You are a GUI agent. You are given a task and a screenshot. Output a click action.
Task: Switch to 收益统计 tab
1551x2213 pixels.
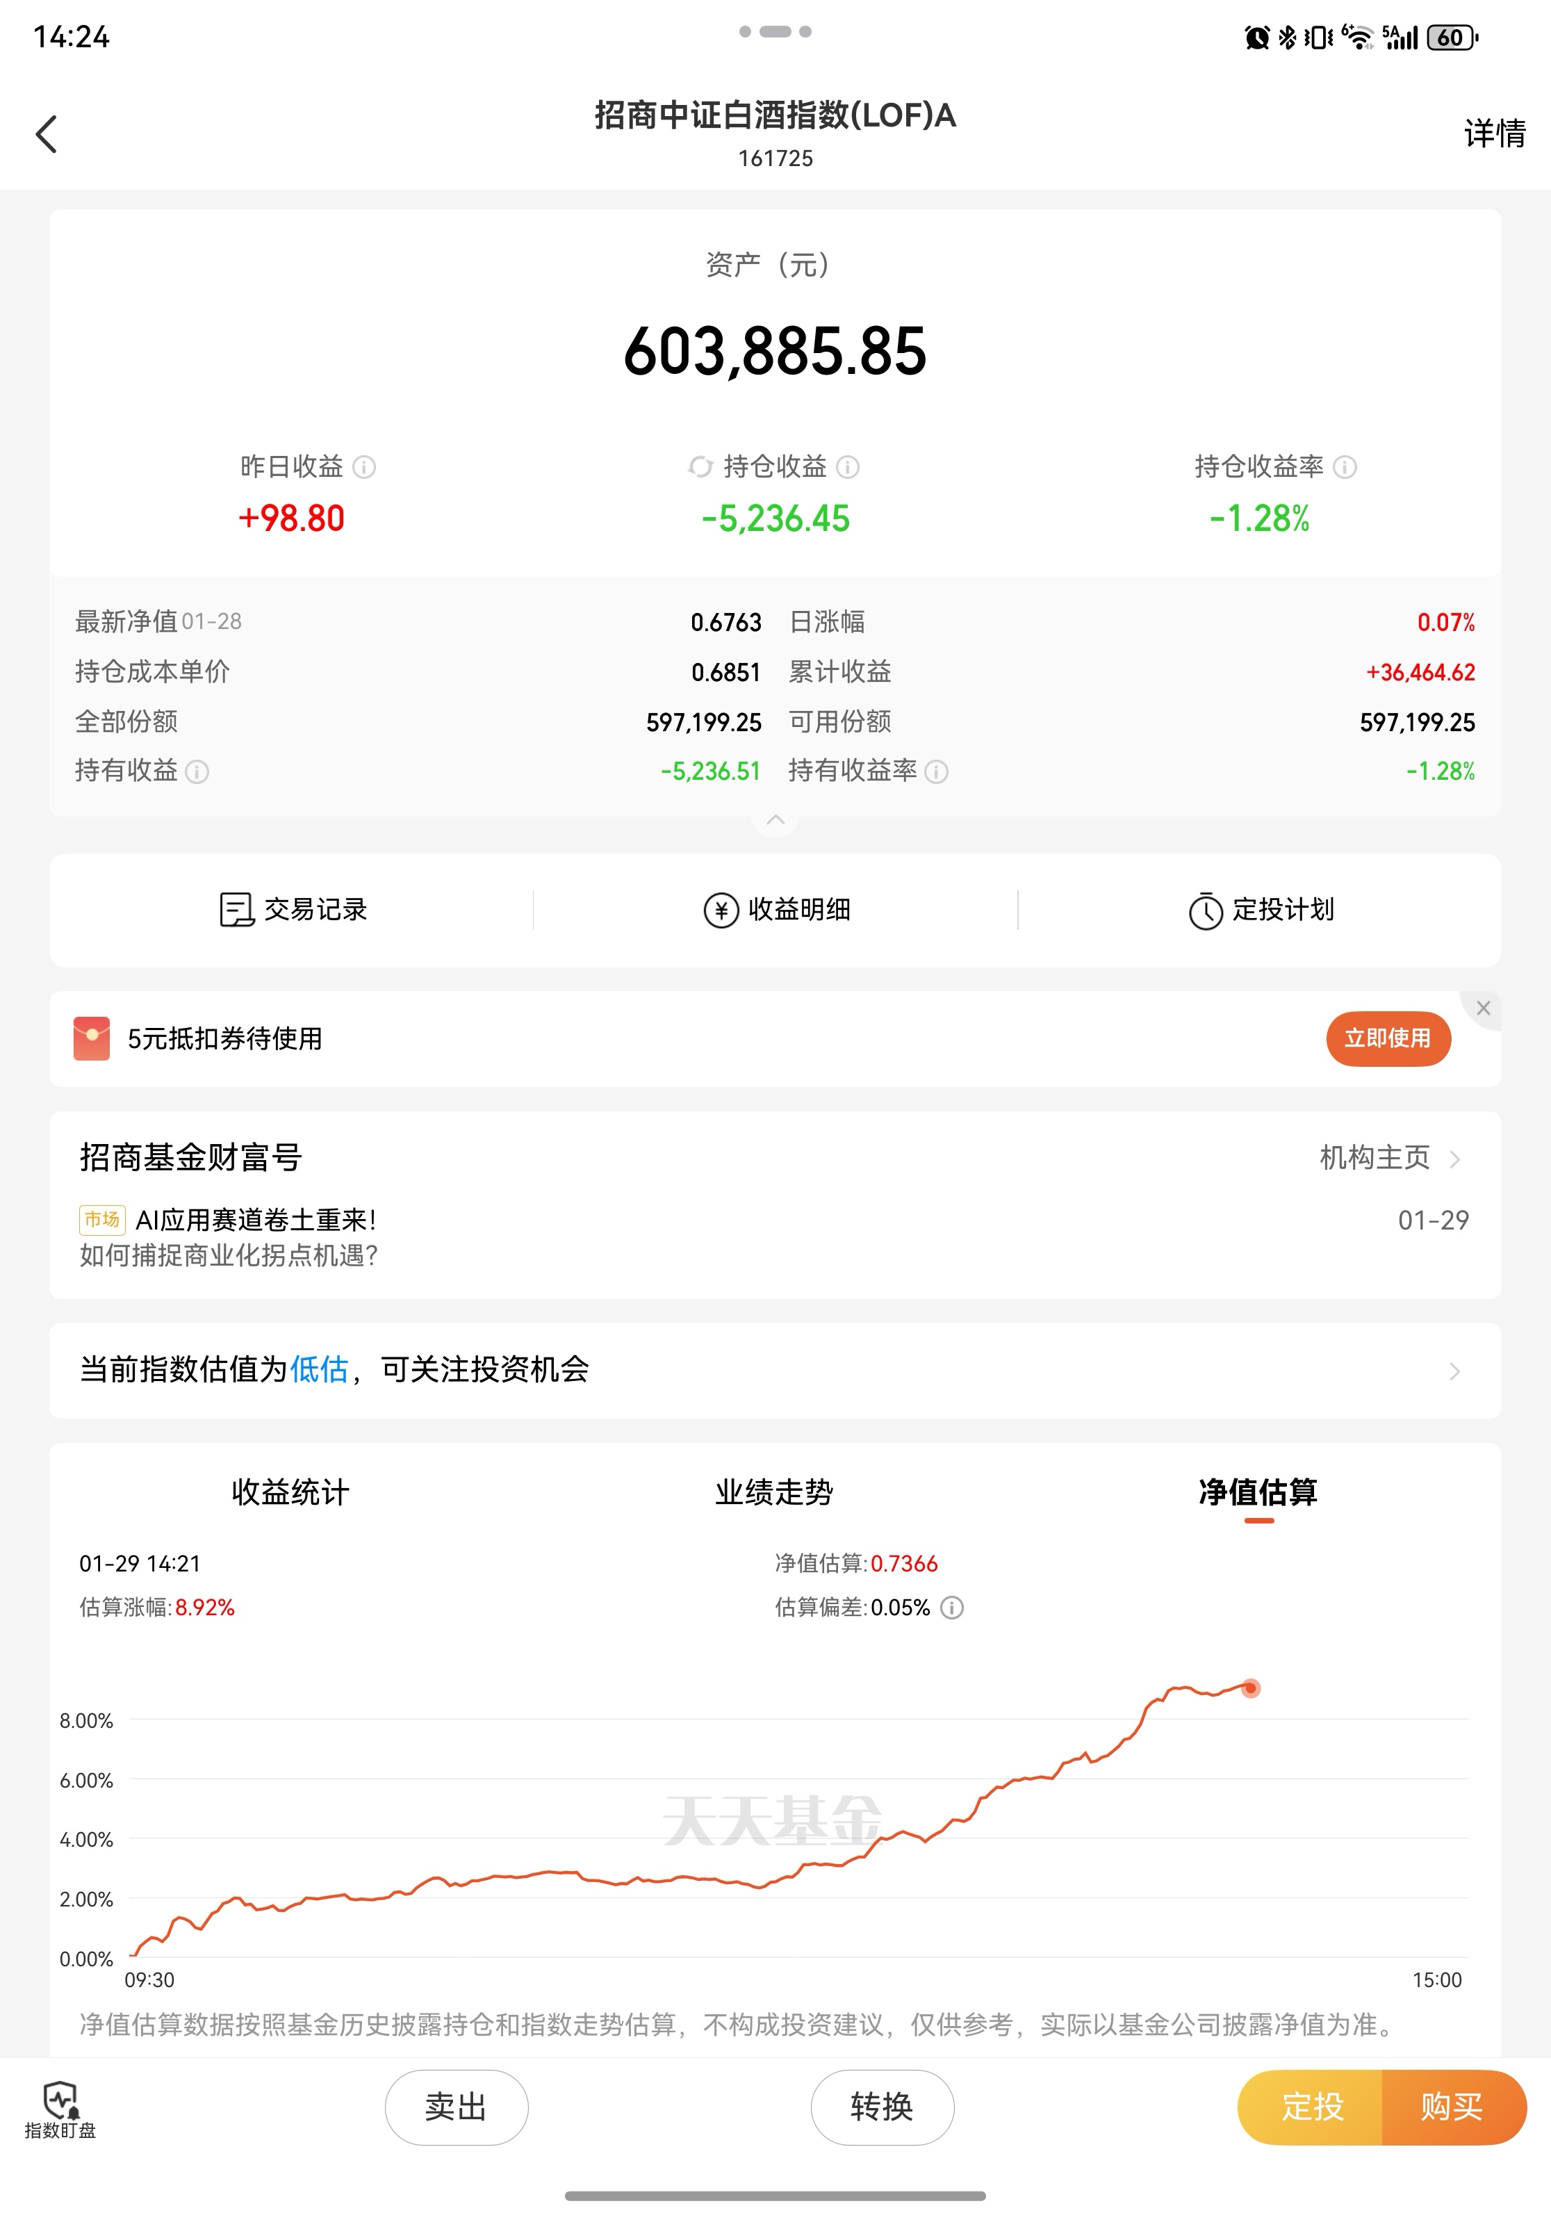click(x=290, y=1492)
